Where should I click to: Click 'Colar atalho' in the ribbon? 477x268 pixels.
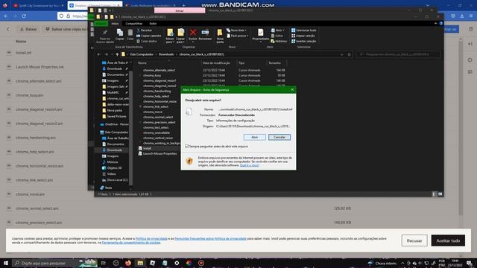(x=147, y=41)
